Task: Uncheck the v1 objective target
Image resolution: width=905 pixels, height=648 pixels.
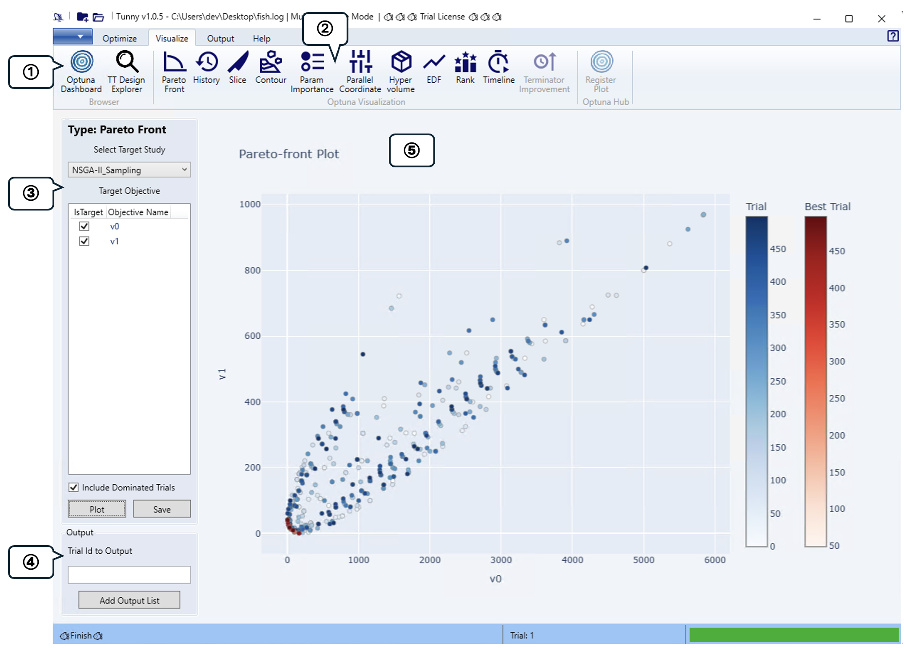Action: (84, 241)
